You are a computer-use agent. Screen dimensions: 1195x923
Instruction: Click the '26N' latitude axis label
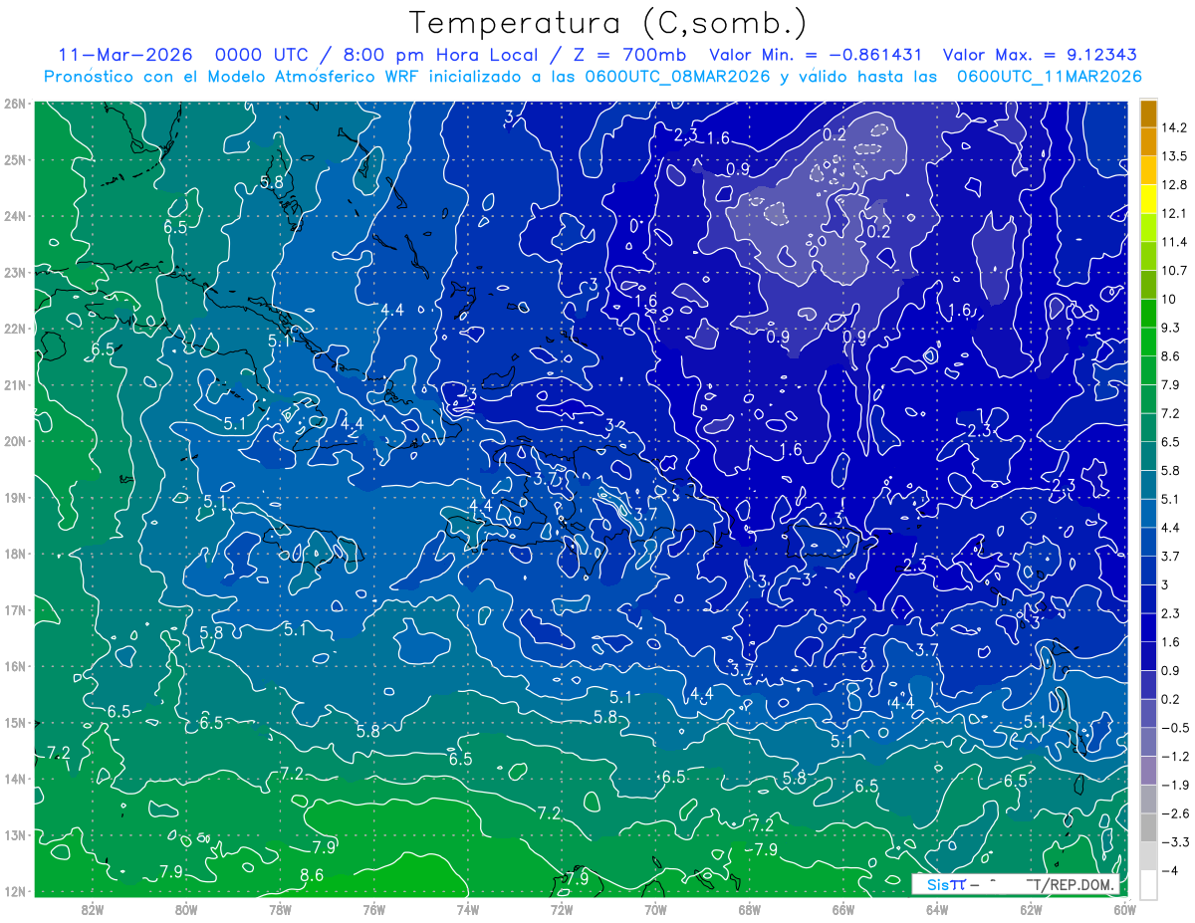point(15,103)
